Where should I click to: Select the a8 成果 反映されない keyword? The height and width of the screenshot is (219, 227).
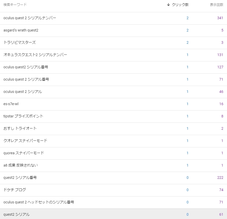coord(21,165)
